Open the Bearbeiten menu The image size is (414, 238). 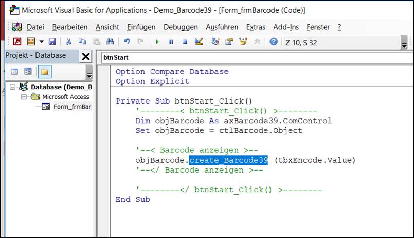70,27
